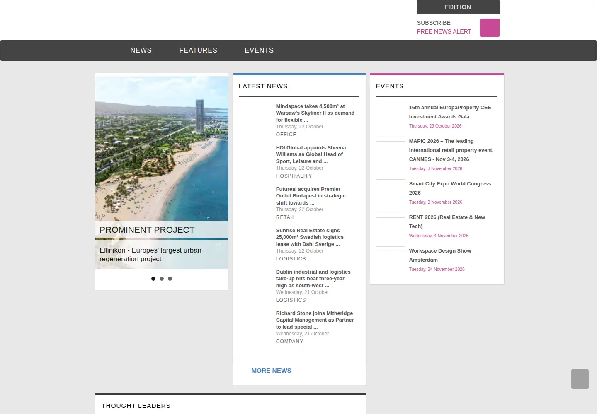597x414 pixels.
Task: Open Futureal Premier Outlet Budapest article
Action: tap(311, 196)
